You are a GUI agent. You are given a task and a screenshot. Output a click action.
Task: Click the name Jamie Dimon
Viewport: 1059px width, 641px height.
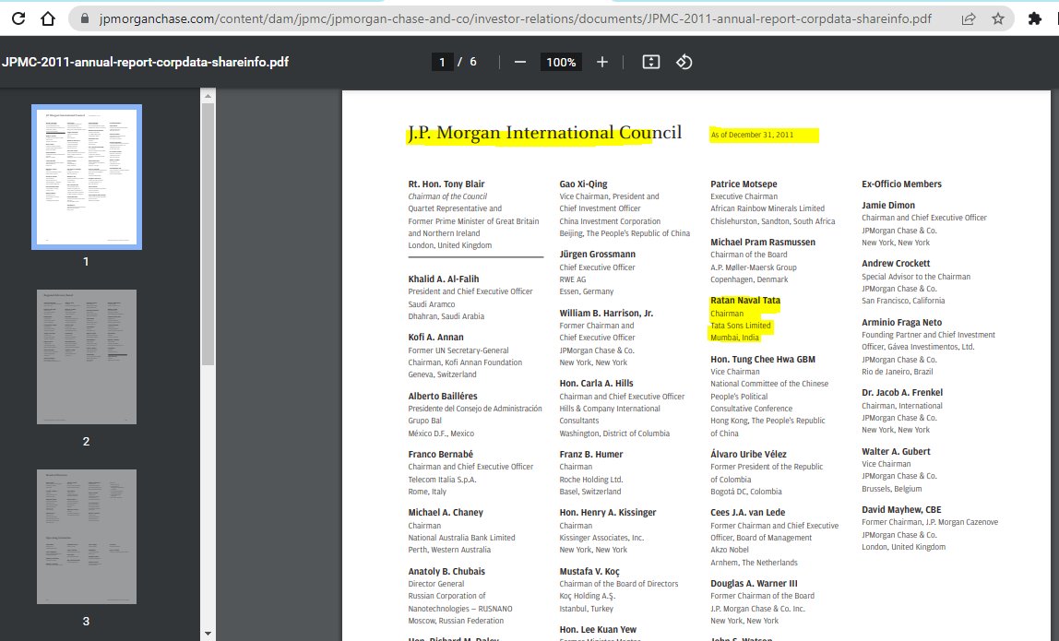[888, 206]
